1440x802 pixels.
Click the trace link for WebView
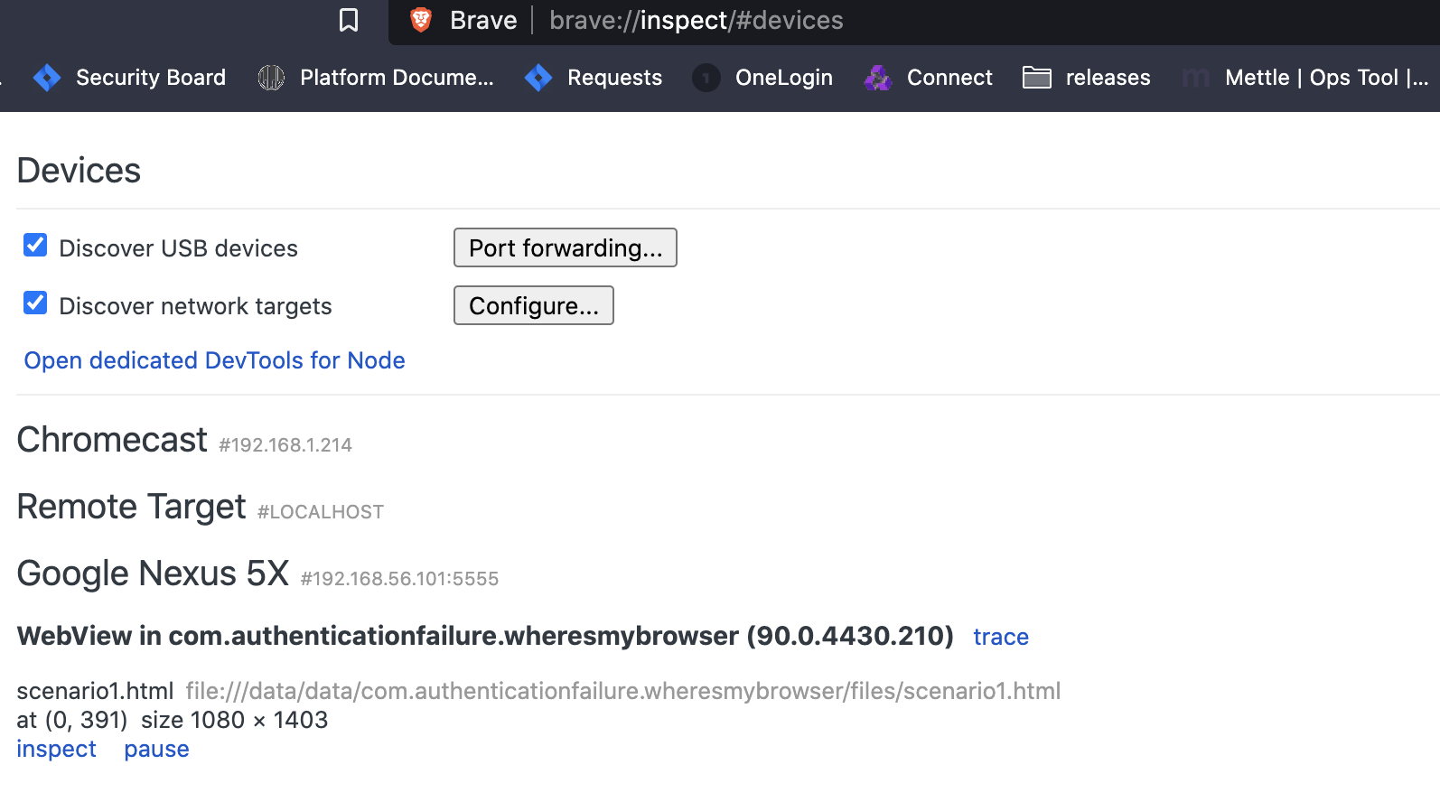[1000, 637]
